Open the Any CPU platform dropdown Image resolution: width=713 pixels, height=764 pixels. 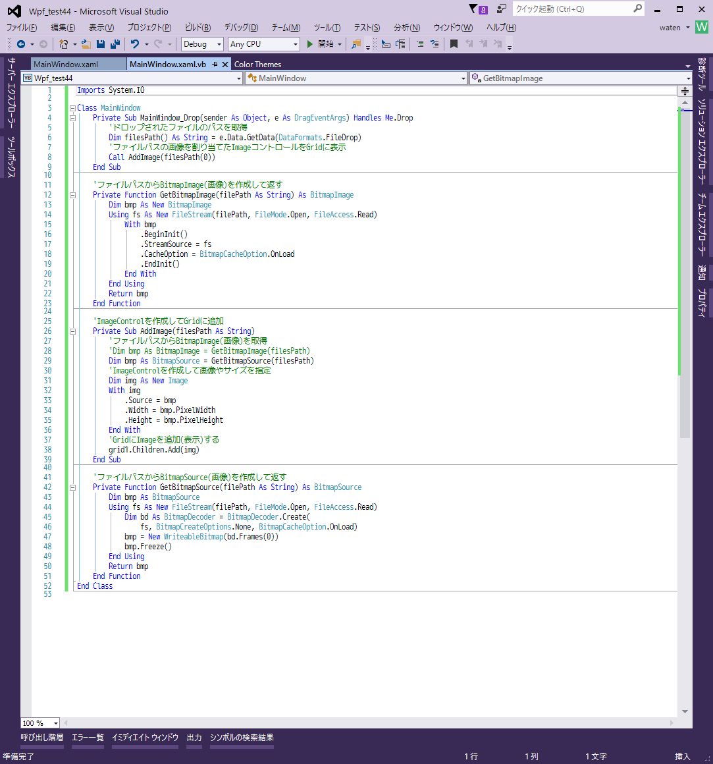264,44
